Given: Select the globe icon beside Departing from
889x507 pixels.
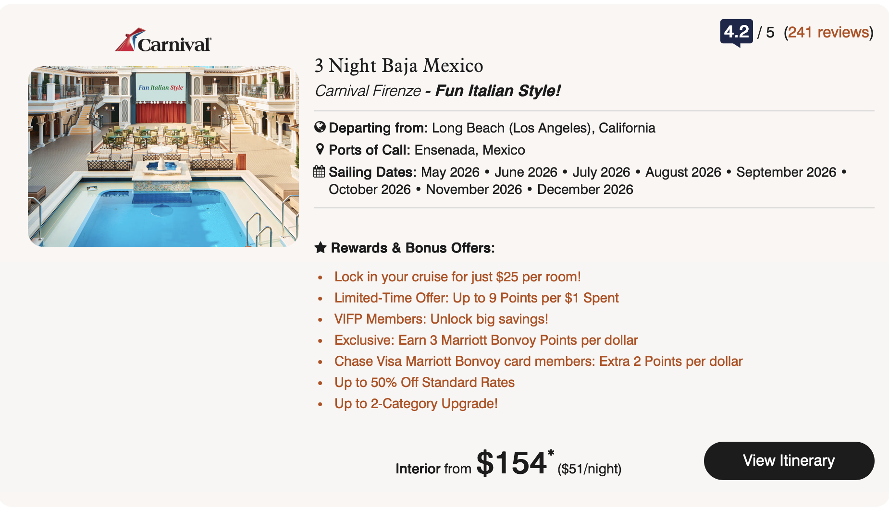Looking at the screenshot, I should point(319,127).
